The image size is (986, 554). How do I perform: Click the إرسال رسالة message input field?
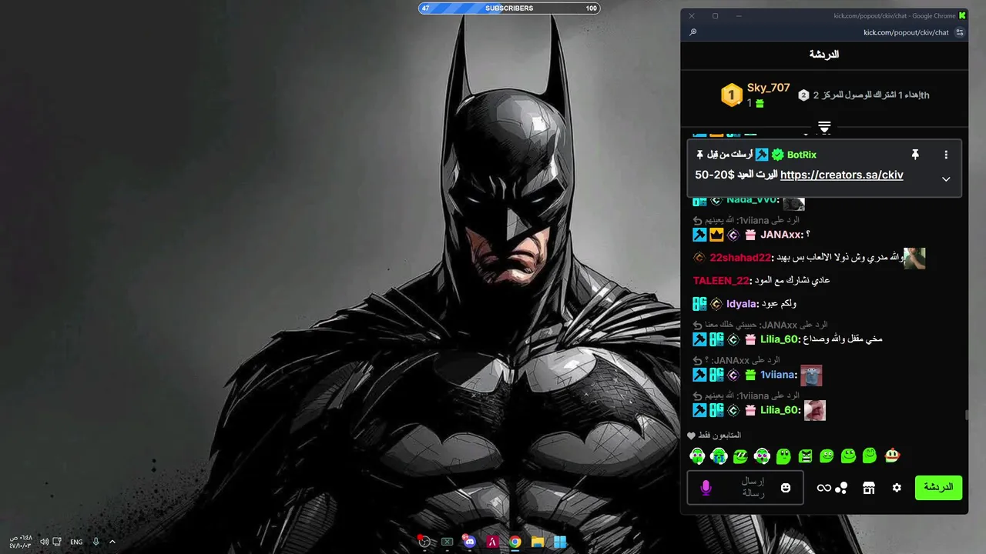(745, 488)
